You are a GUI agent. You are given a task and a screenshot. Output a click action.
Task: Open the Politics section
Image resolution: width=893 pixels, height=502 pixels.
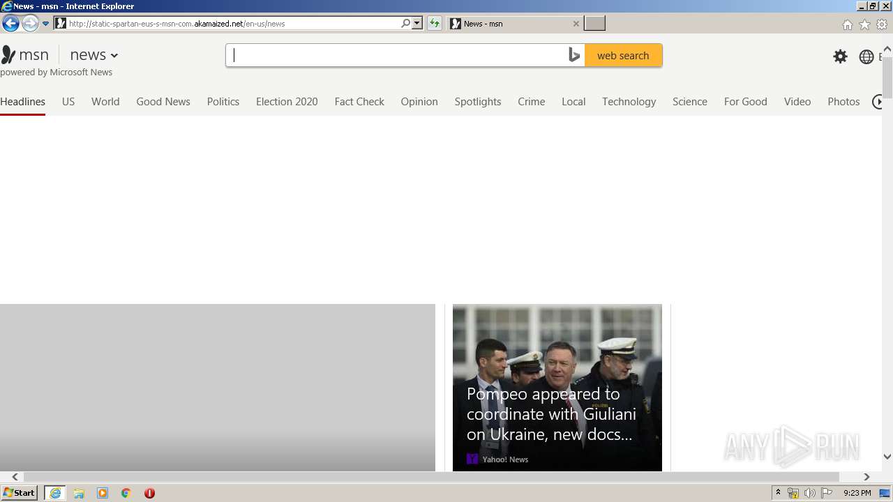pyautogui.click(x=223, y=102)
